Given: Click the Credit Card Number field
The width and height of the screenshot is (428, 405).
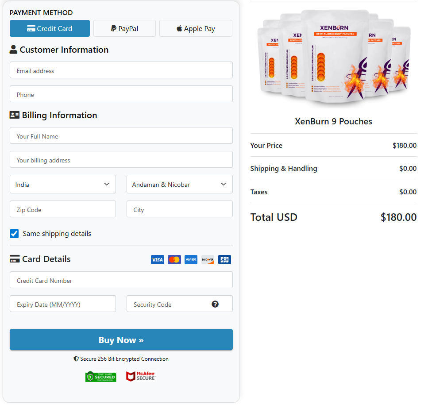Looking at the screenshot, I should click(x=121, y=280).
